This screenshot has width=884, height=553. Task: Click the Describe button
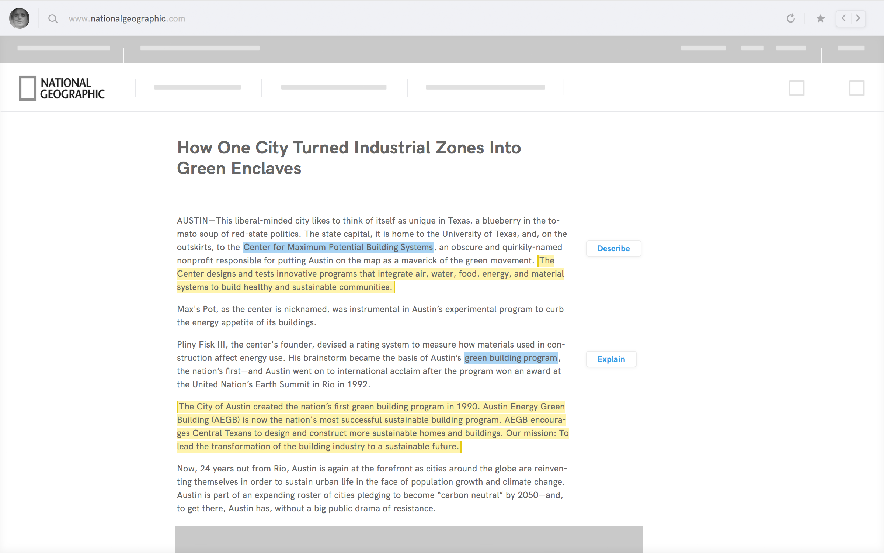613,248
